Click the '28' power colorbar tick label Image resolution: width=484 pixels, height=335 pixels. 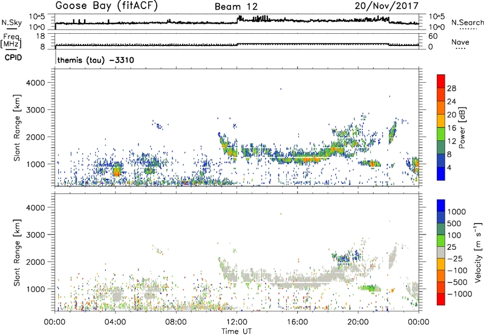coord(451,88)
